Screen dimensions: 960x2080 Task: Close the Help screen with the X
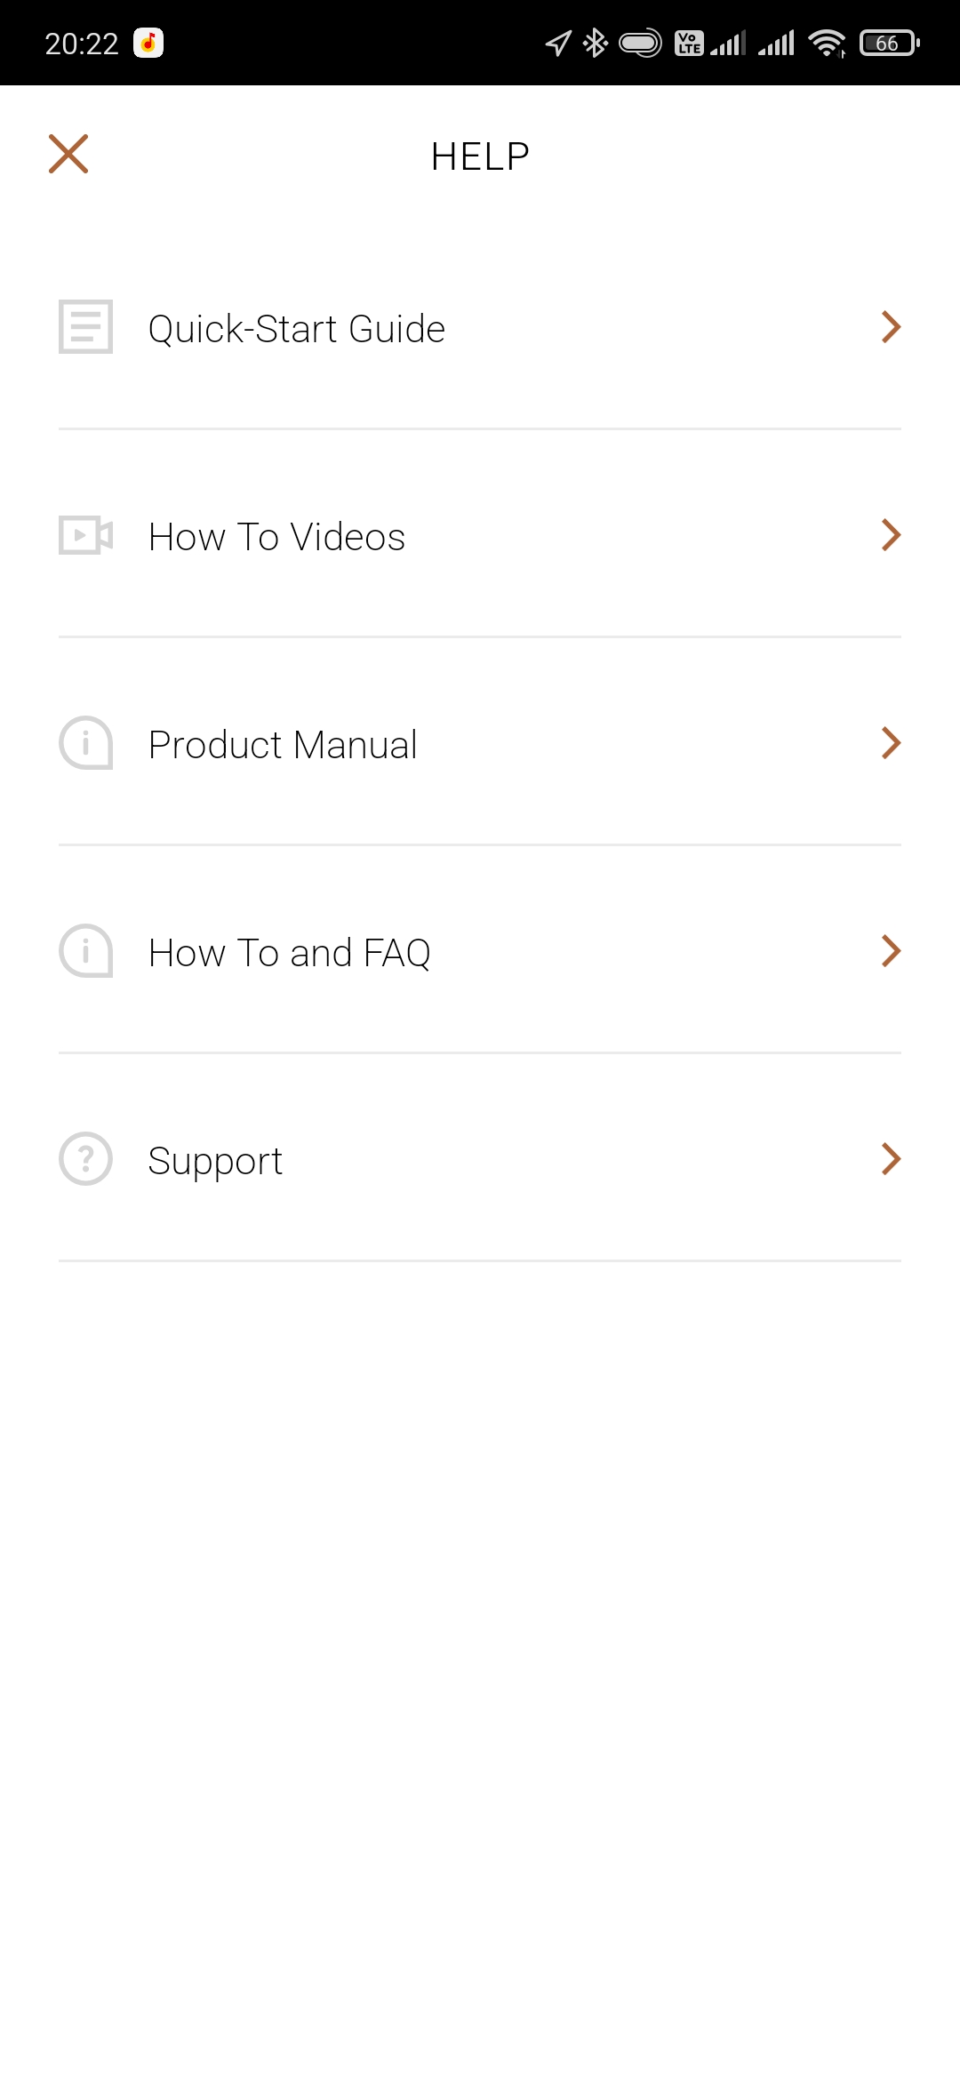point(68,154)
